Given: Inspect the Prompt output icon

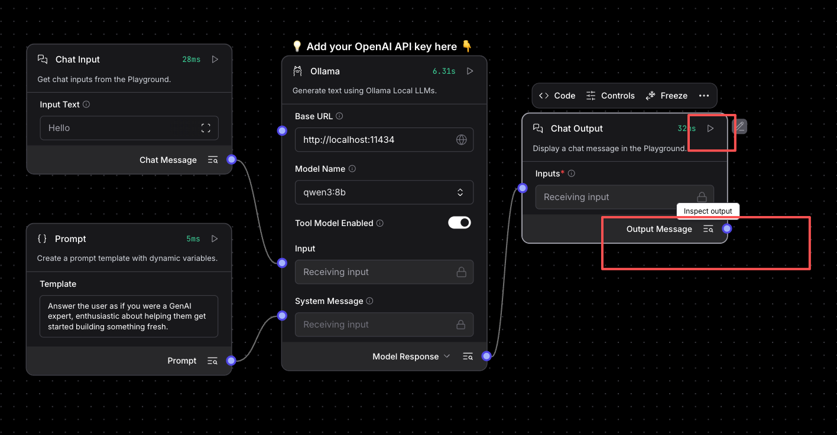Looking at the screenshot, I should [212, 361].
